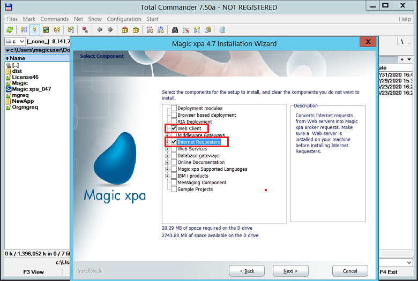Check the IBM i products checkbox

coord(174,176)
